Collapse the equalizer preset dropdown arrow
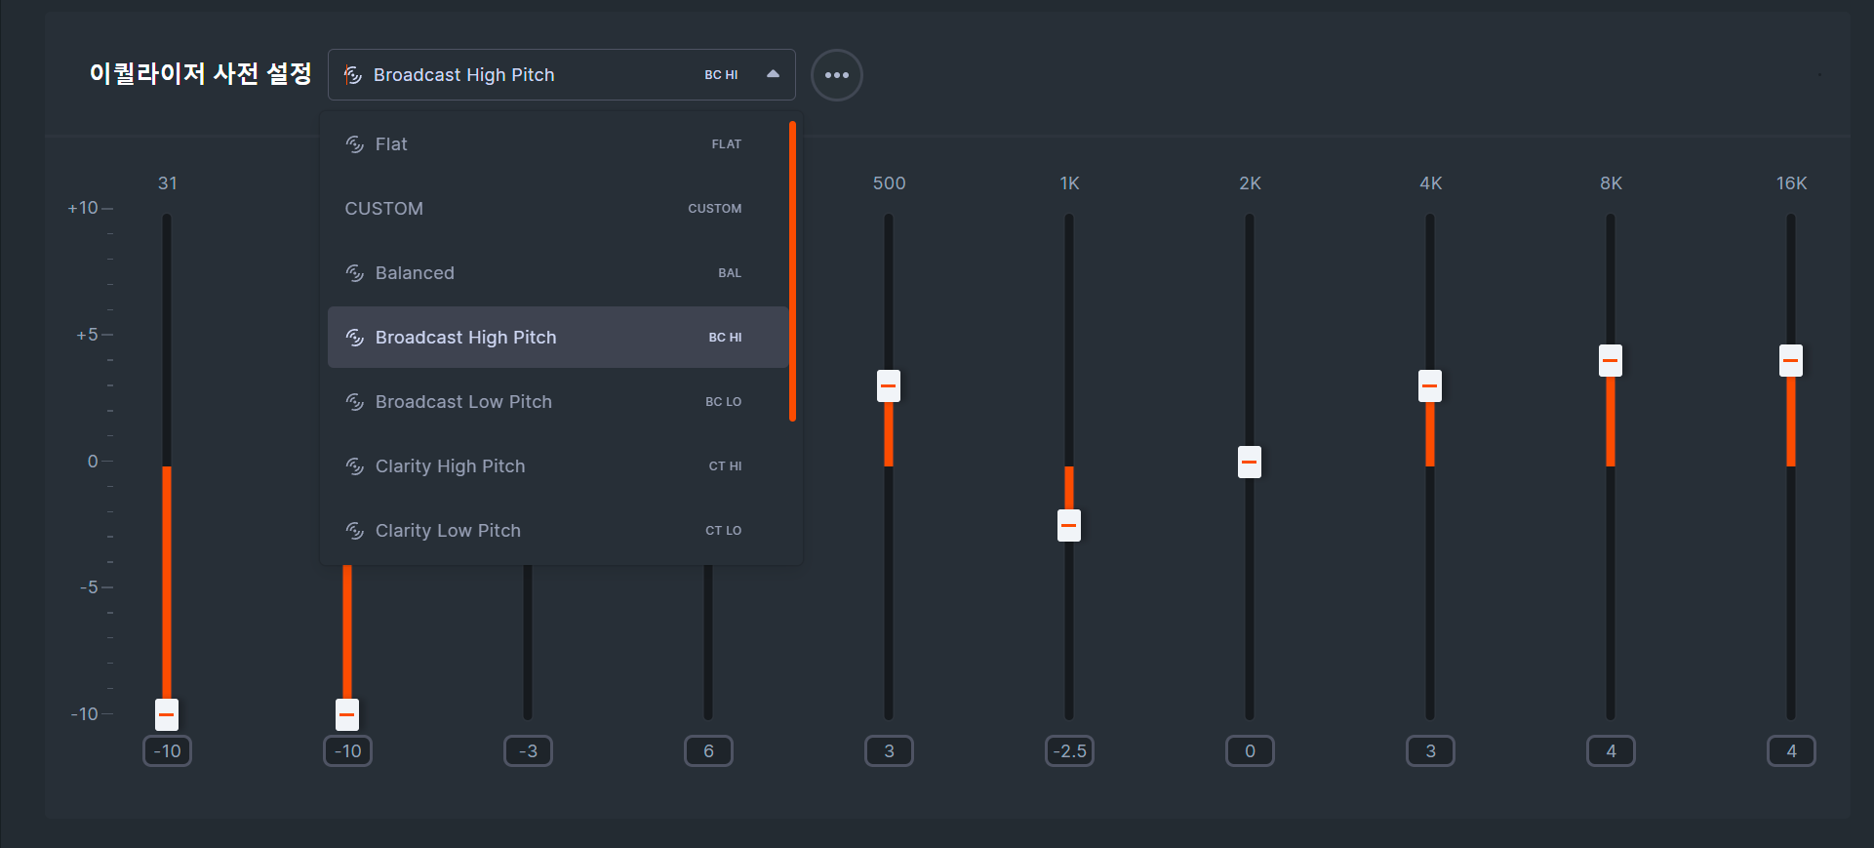 click(773, 74)
